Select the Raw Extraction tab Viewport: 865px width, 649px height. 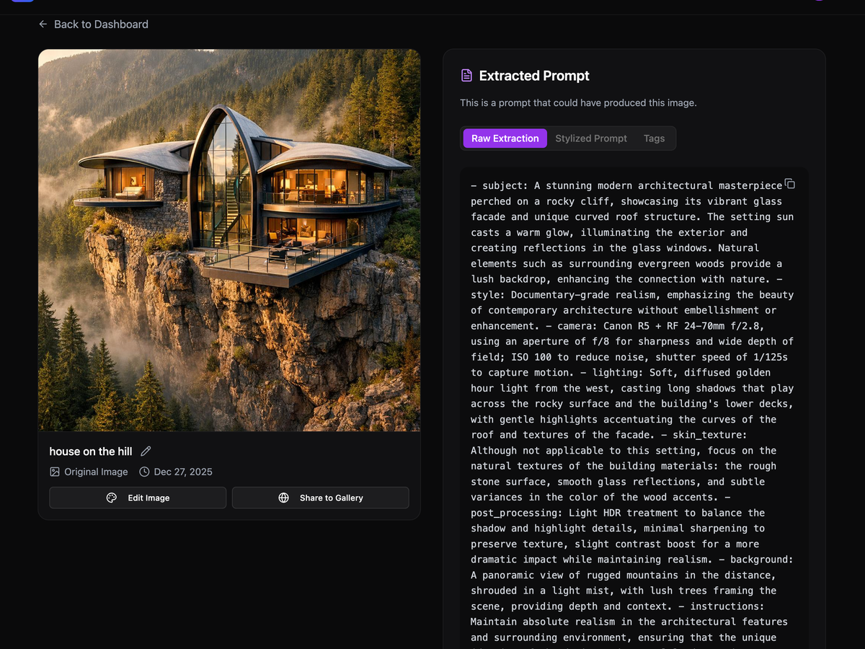(x=505, y=138)
